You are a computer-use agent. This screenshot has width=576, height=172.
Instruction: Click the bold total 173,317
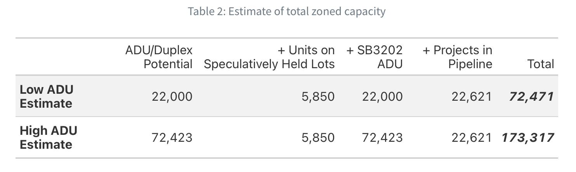click(528, 138)
